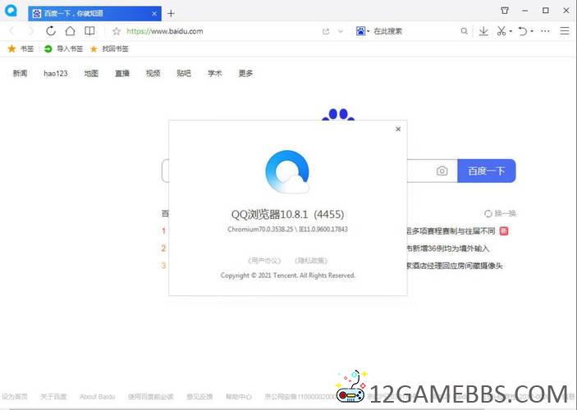Screen dimensions: 577x410
Task: Click the undo closed tab icon
Action: pyautogui.click(x=523, y=31)
